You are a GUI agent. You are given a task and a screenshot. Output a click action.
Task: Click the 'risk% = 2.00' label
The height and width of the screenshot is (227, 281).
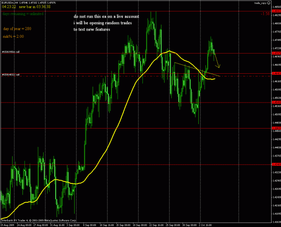pos(13,36)
